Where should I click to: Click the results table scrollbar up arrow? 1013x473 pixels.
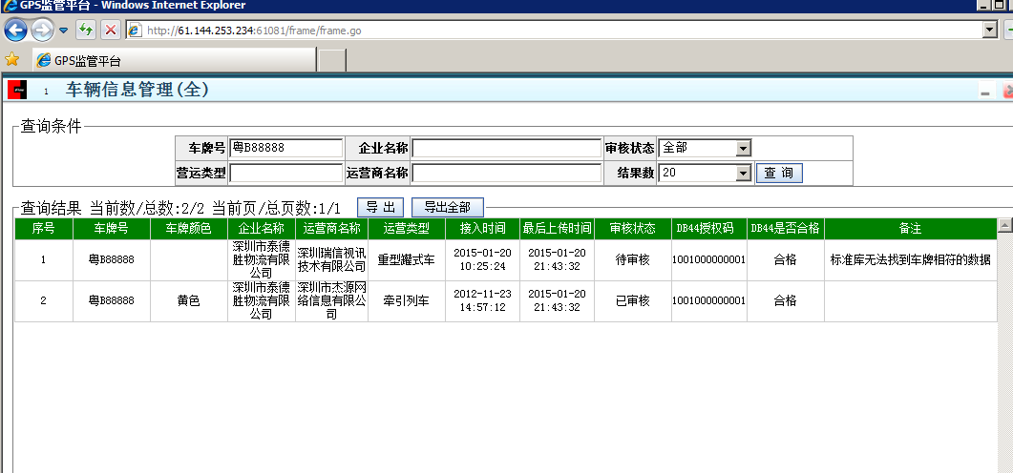[1004, 224]
